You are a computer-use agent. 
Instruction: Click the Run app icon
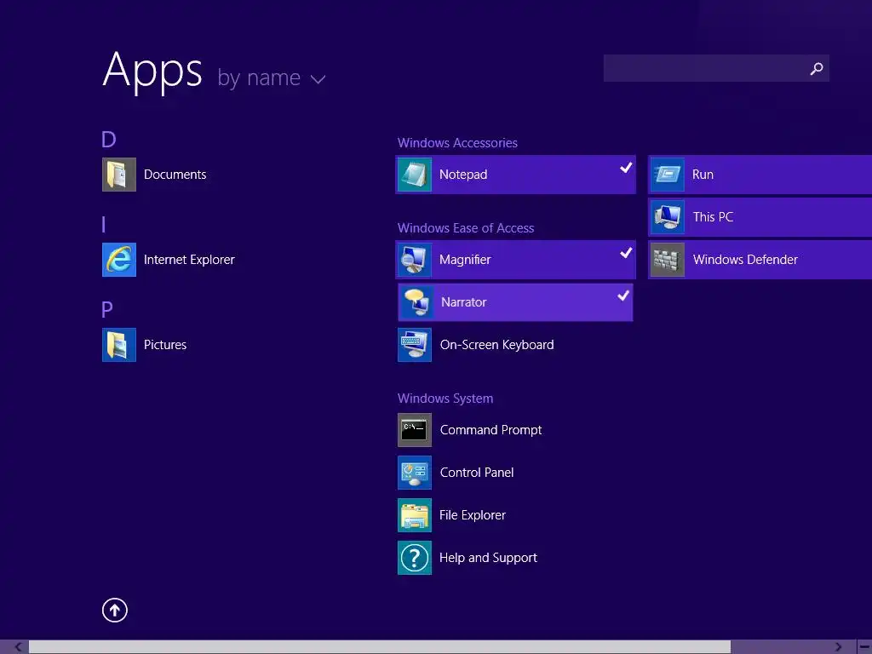click(668, 175)
